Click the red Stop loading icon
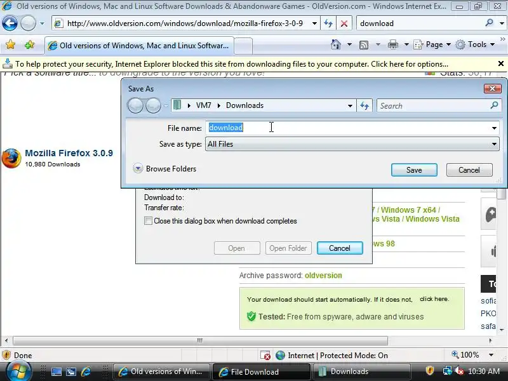 [344, 23]
